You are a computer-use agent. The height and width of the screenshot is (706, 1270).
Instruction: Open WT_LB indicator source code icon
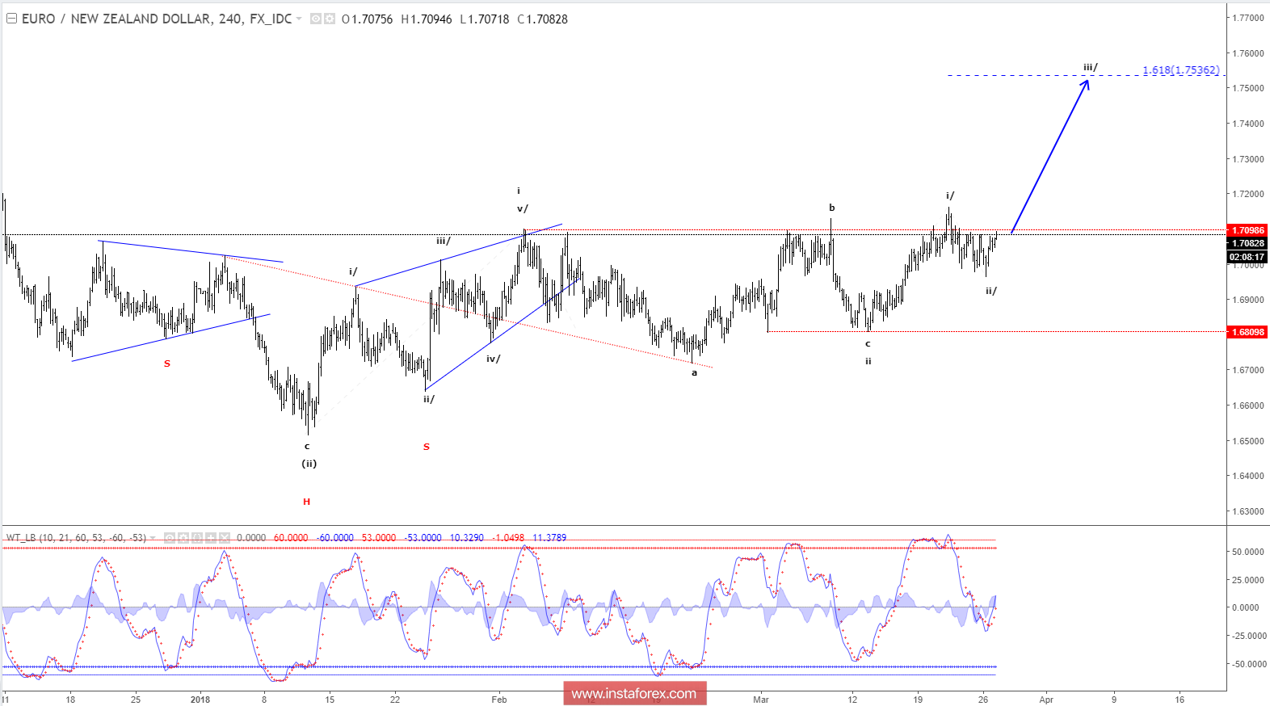197,537
